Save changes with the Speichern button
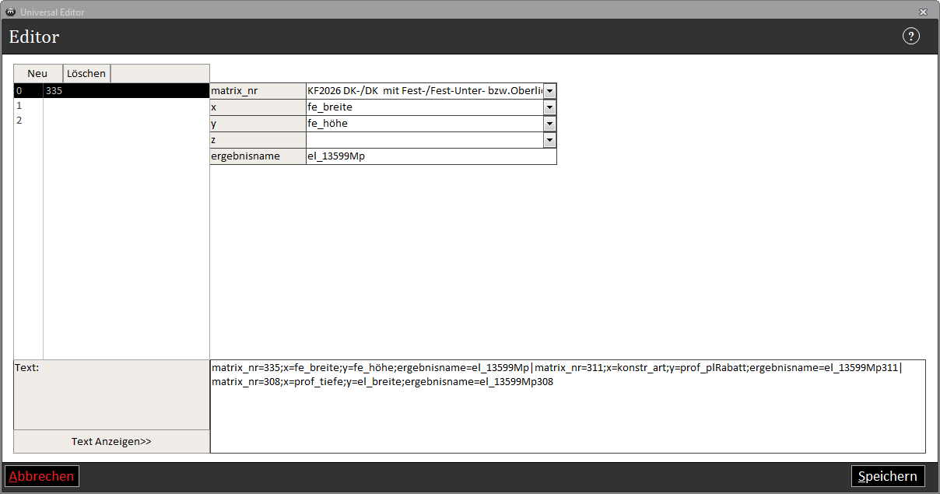The width and height of the screenshot is (940, 494). [x=888, y=476]
